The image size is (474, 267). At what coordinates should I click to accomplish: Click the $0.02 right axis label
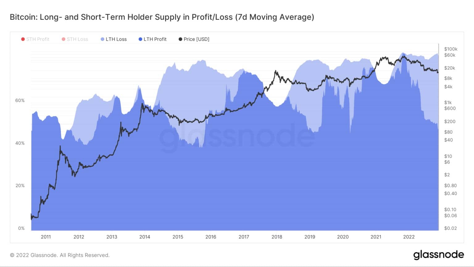tap(451, 228)
